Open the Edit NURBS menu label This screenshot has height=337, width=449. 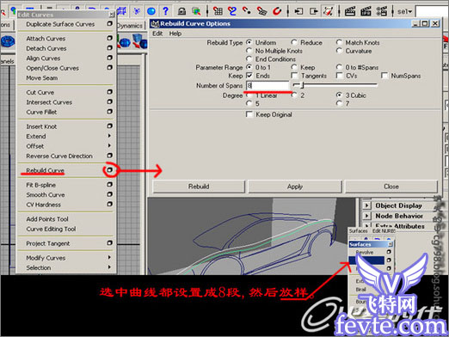pos(384,230)
